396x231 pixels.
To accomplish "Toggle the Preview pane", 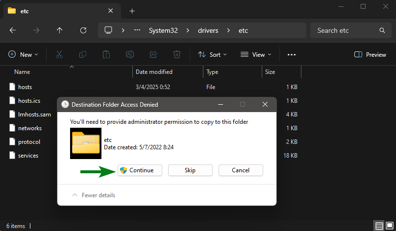I will (x=370, y=54).
